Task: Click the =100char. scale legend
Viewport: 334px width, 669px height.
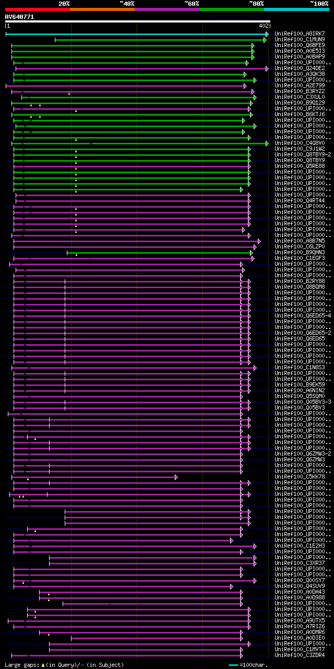Action: [x=248, y=665]
